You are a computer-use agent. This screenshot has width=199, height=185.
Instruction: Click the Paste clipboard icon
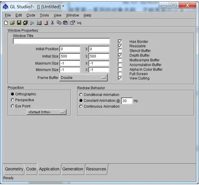[66, 23]
